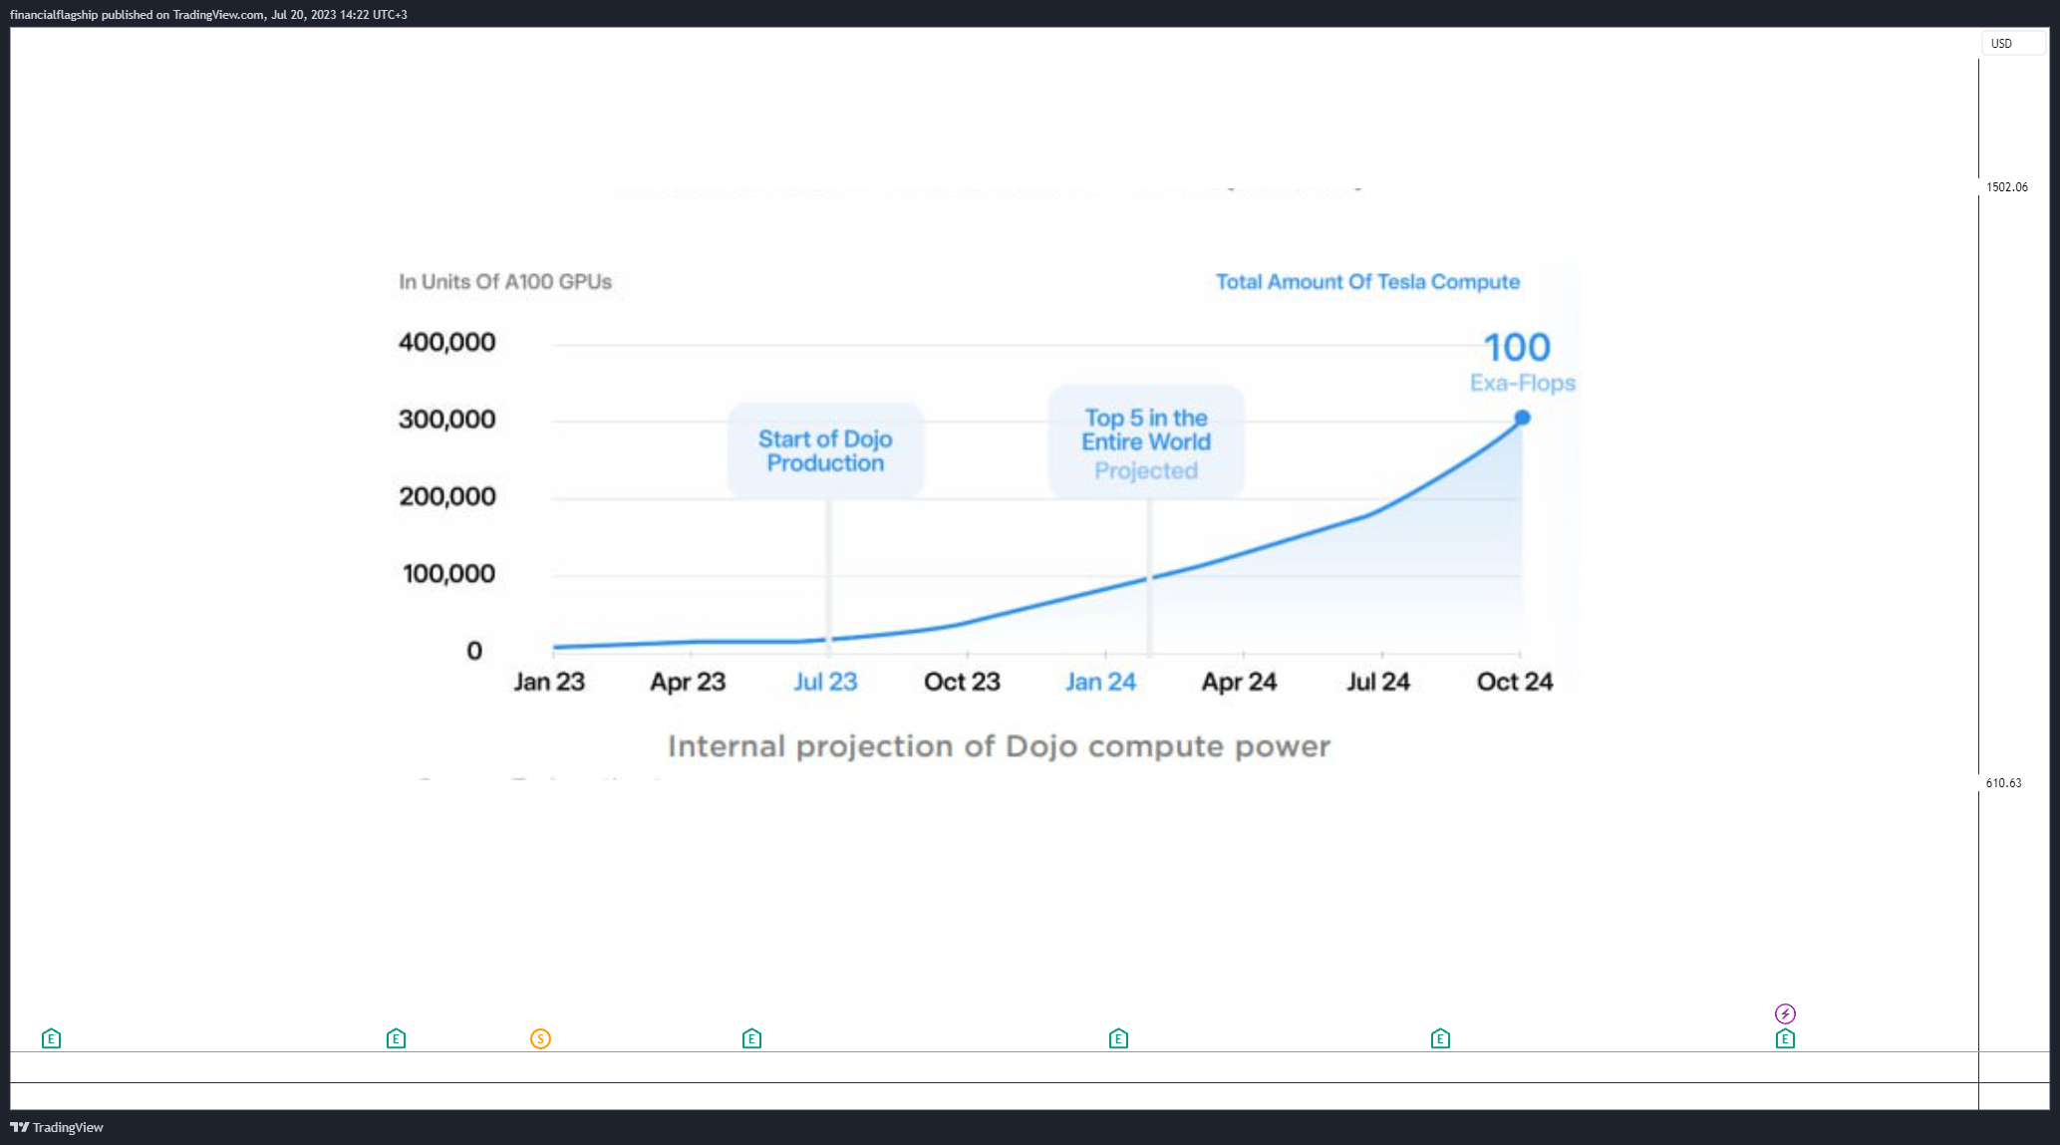Image resolution: width=2060 pixels, height=1145 pixels.
Task: Click the orange split S marker
Action: click(x=540, y=1038)
